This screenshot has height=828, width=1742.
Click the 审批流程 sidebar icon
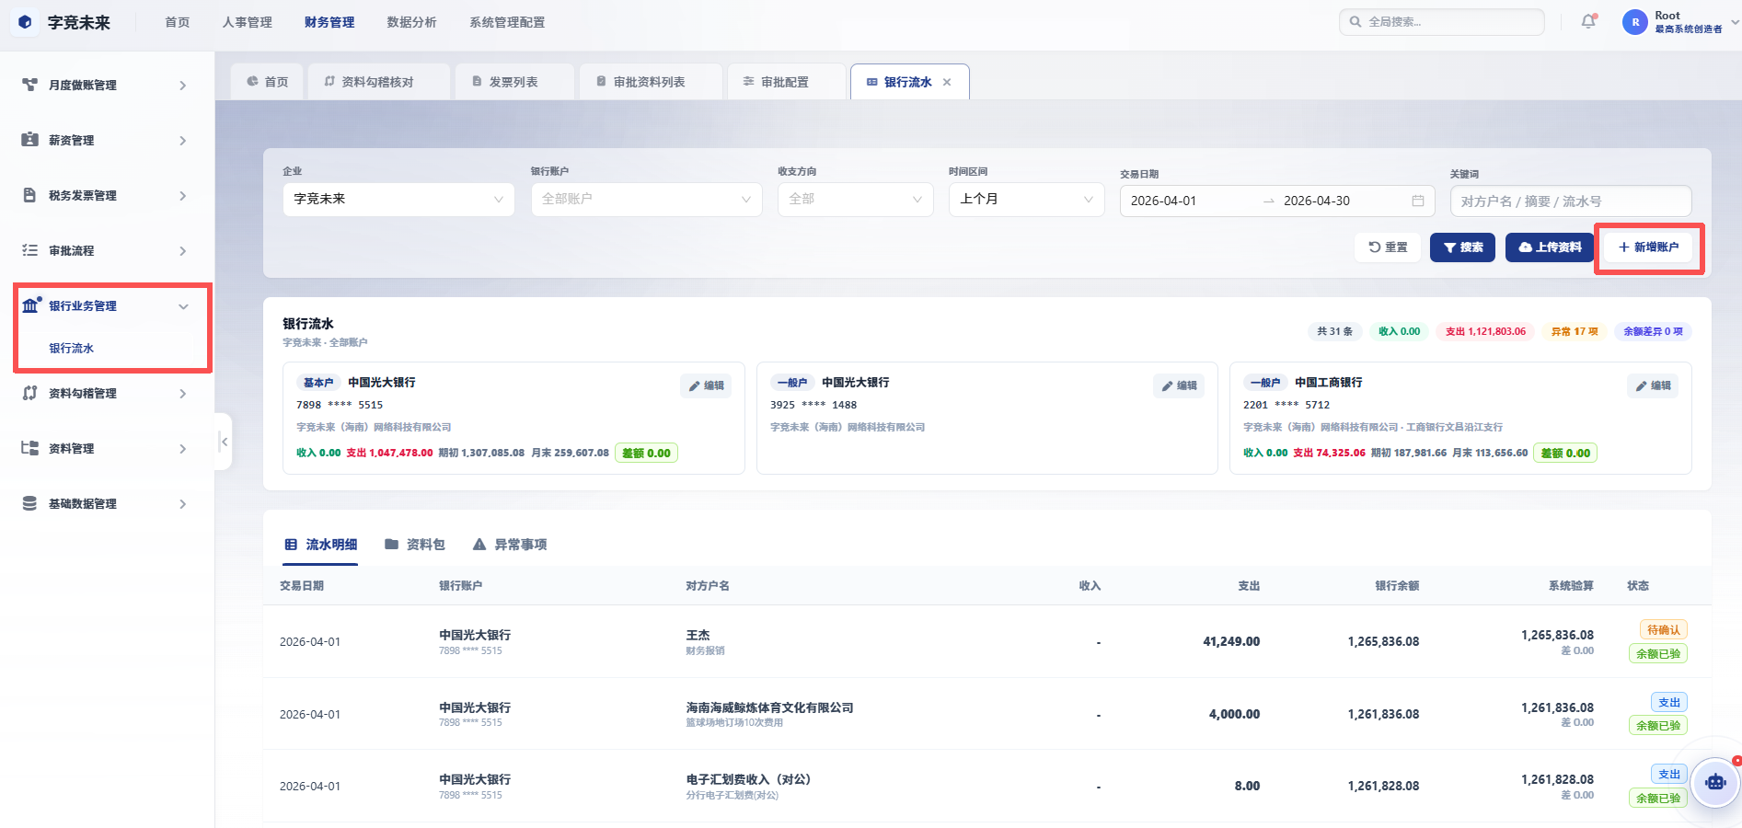(x=29, y=250)
